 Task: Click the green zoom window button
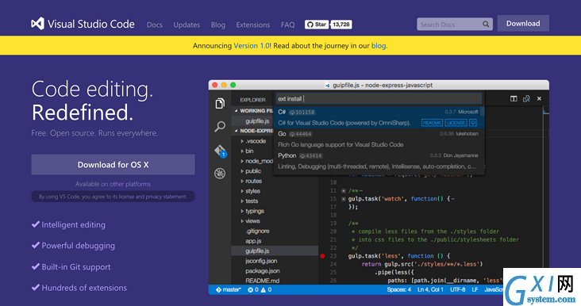tap(233, 85)
